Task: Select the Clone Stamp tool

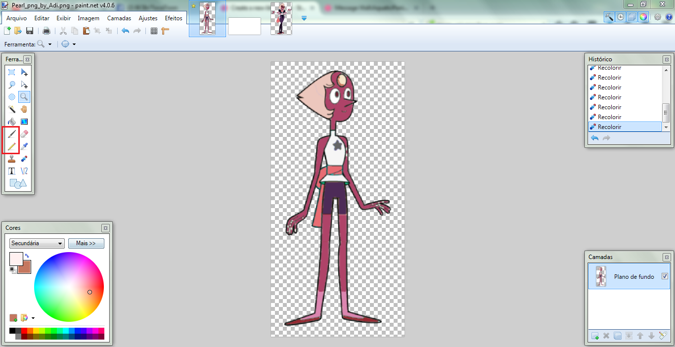Action: click(x=12, y=159)
